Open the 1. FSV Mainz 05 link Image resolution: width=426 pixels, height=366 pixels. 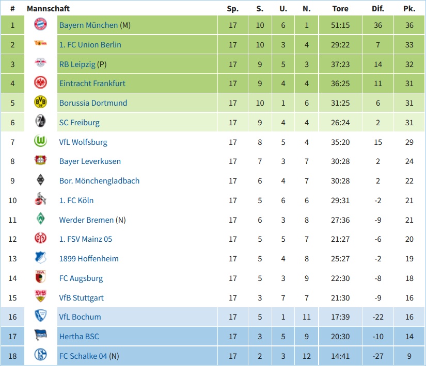[86, 239]
